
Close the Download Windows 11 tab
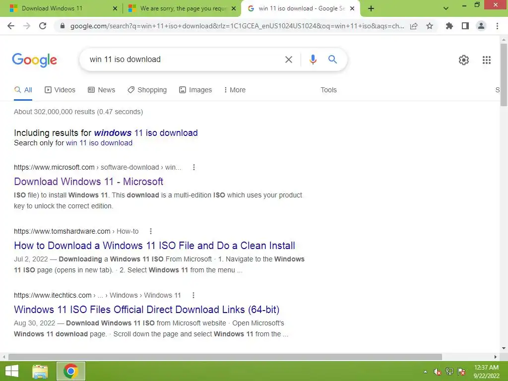click(x=115, y=8)
